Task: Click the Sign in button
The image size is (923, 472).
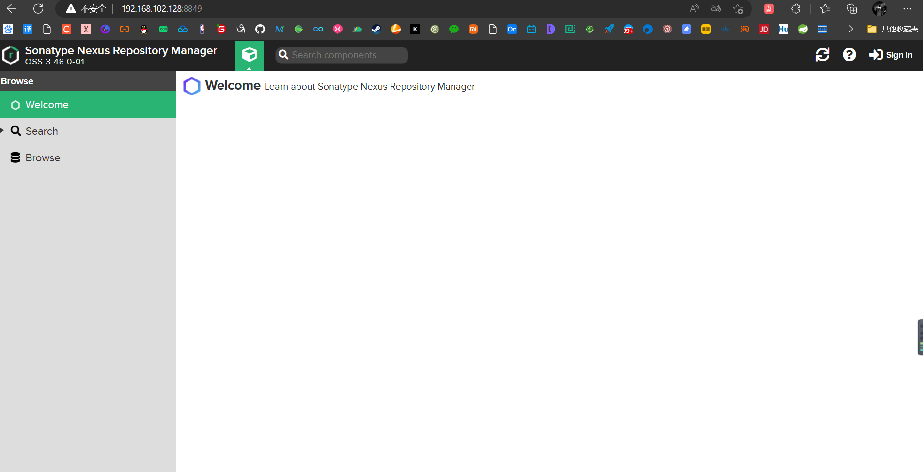Action: click(891, 55)
